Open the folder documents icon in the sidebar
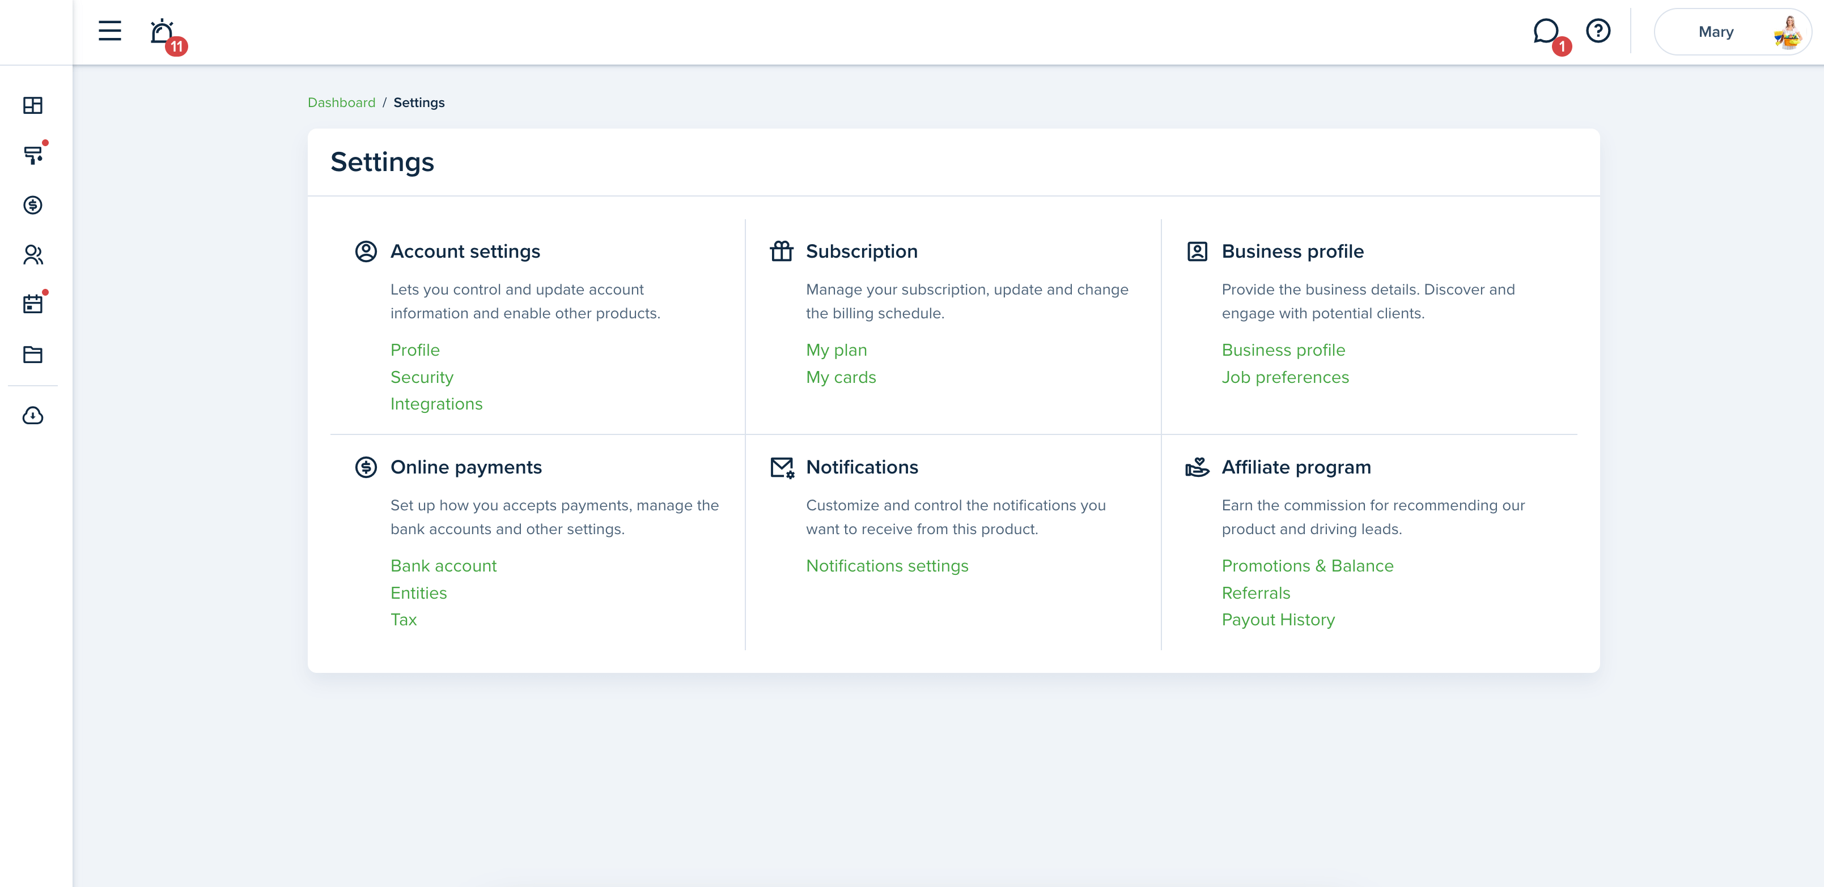 click(32, 355)
